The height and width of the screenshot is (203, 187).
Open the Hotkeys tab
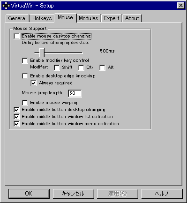tap(42, 18)
